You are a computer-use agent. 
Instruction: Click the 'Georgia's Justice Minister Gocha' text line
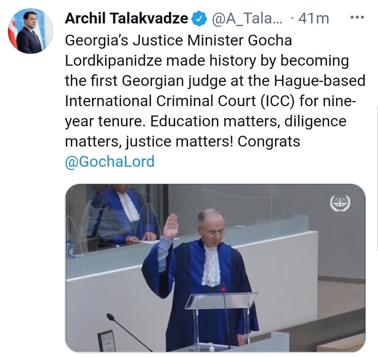[178, 40]
